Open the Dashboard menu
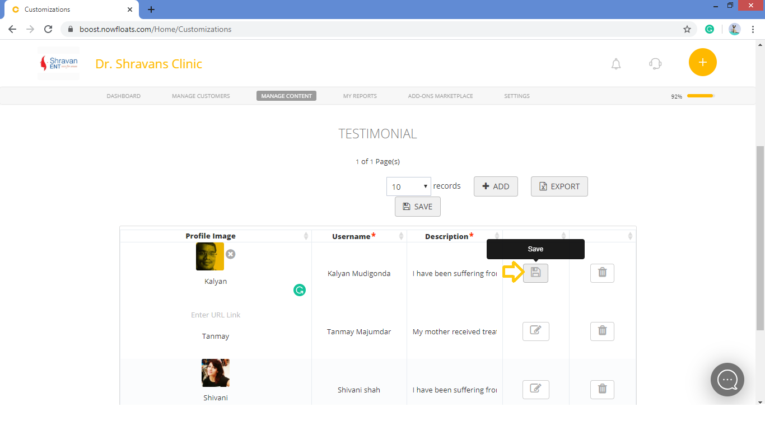This screenshot has height=430, width=765. tap(124, 96)
